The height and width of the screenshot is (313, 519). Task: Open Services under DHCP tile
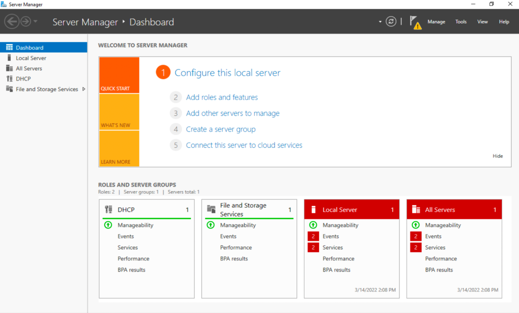coord(128,247)
